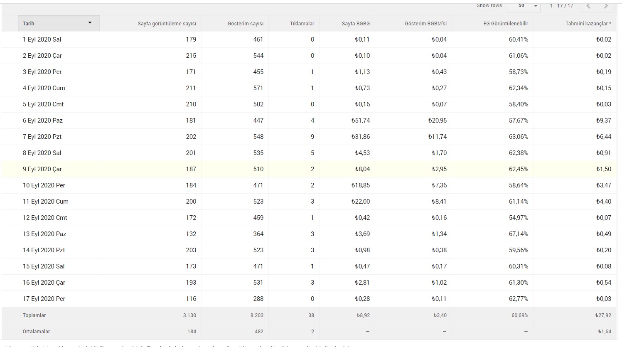Image resolution: width=622 pixels, height=347 pixels.
Task: Select the 9 Eyl 2020 Çar row
Action: (309, 169)
